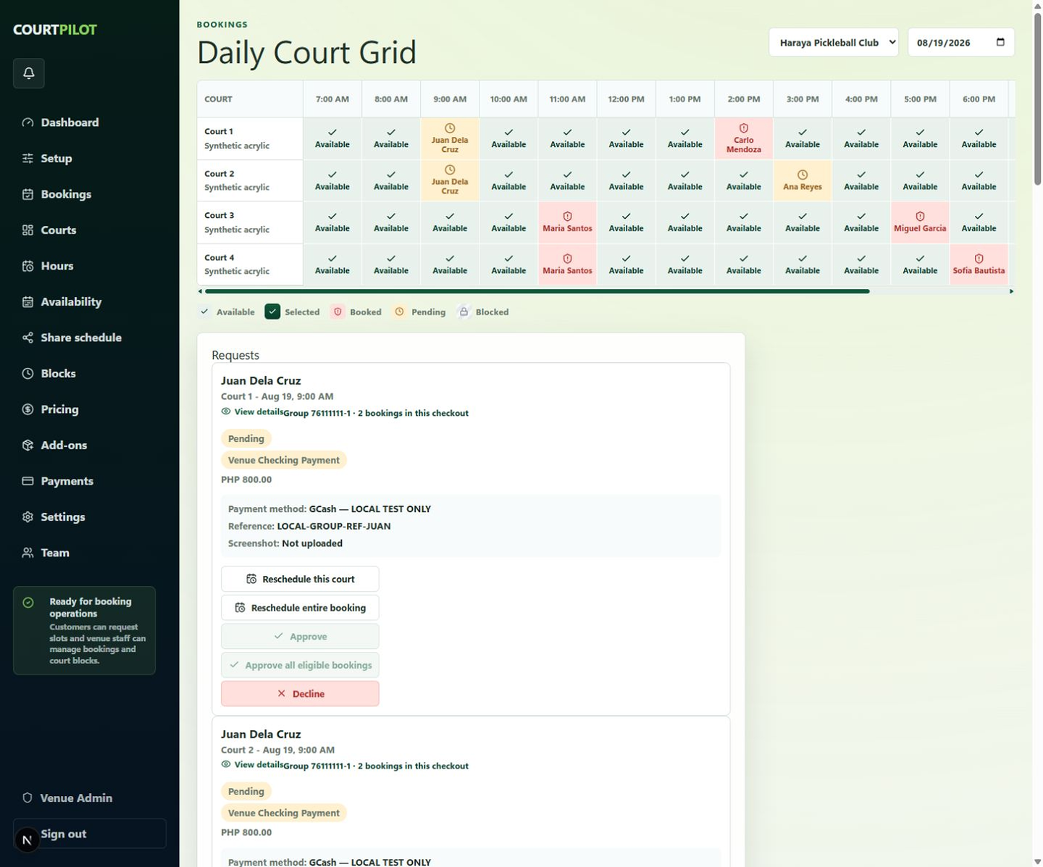Click eye icon beside Court 2 View details
Viewport: 1043px width, 867px height.
(226, 764)
